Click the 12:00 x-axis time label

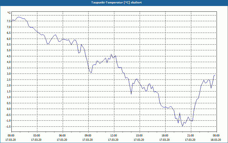coord(113,136)
